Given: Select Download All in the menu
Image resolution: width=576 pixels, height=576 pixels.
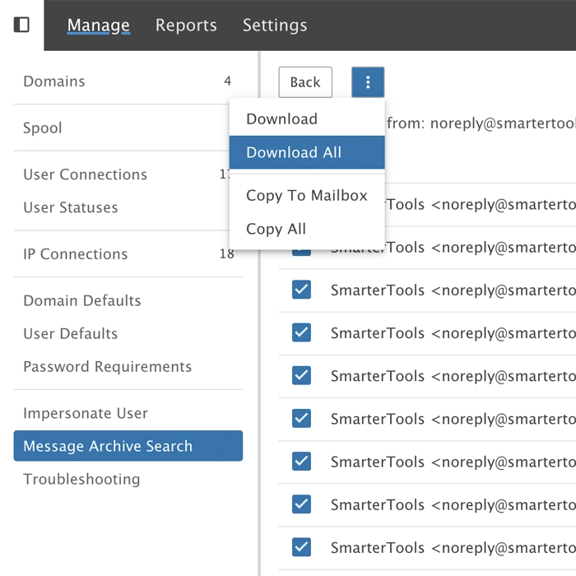Looking at the screenshot, I should 307,152.
